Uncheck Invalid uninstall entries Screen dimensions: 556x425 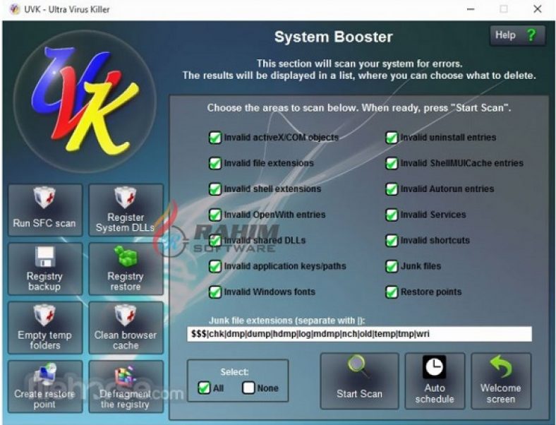392,138
